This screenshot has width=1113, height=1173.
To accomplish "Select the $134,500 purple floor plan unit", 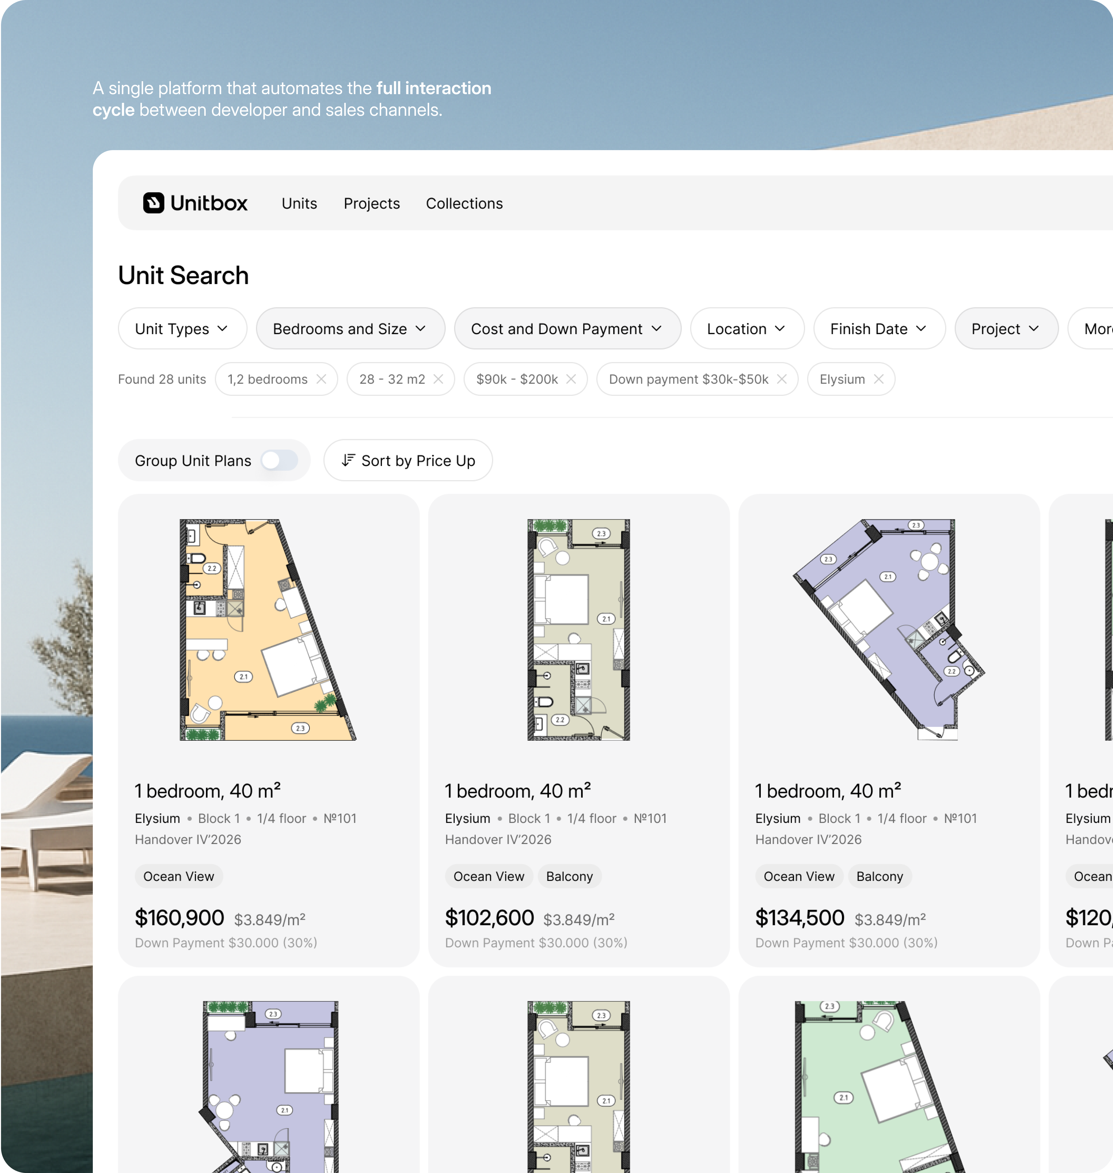I will (888, 630).
